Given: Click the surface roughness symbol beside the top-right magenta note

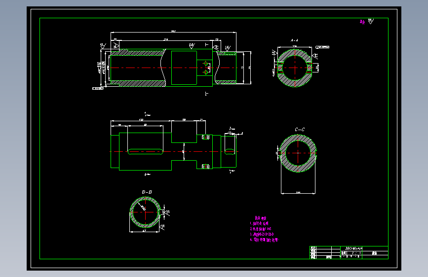Looking at the screenshot, I should (371, 21).
